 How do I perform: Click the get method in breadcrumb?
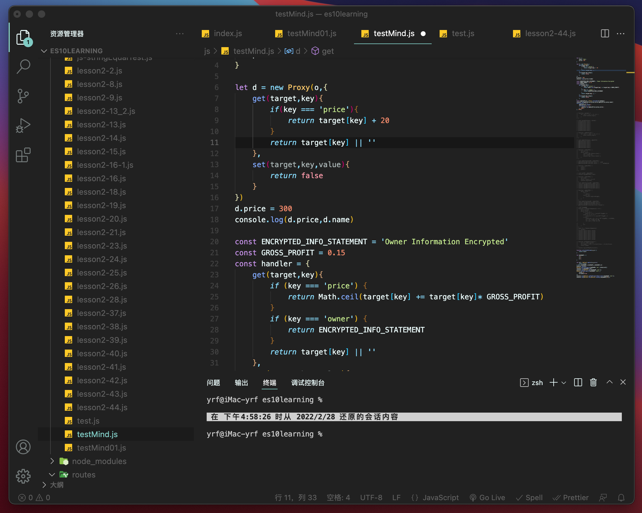pos(323,51)
